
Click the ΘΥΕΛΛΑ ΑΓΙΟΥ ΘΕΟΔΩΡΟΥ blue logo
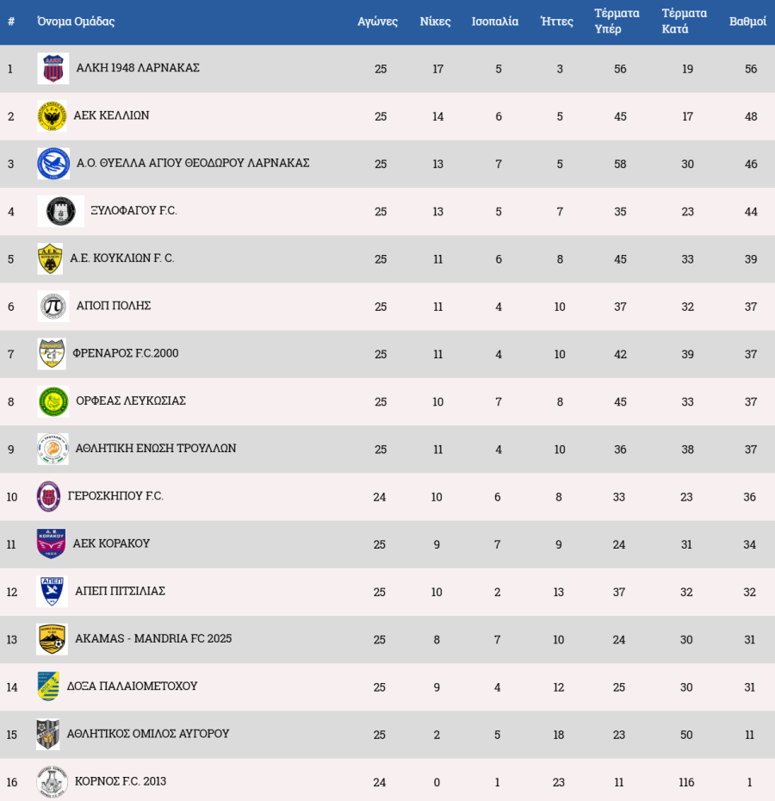53,164
